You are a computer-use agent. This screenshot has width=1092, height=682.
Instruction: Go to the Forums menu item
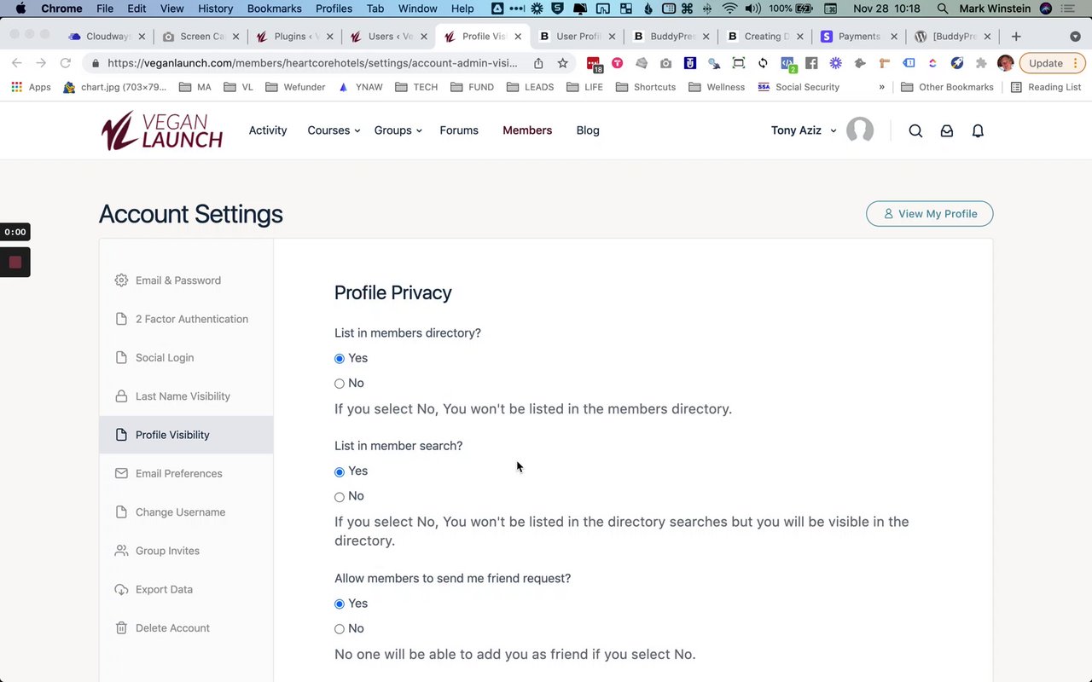[459, 130]
